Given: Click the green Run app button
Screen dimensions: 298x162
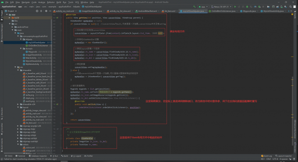Looking at the screenshot, I should [x=235, y=7].
